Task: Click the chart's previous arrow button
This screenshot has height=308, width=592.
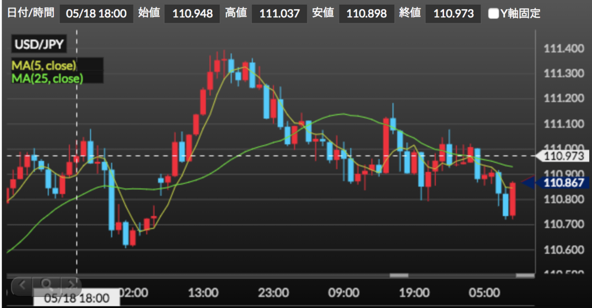Action: click(22, 285)
